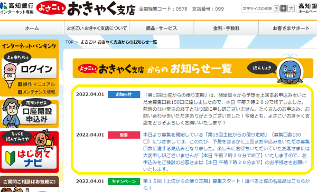Click the インターネットバンキング heading
The height and width of the screenshot is (192, 317).
(29, 46)
